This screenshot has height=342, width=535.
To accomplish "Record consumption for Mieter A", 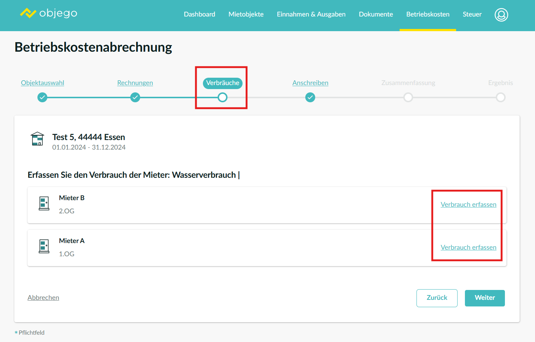I will coord(468,247).
